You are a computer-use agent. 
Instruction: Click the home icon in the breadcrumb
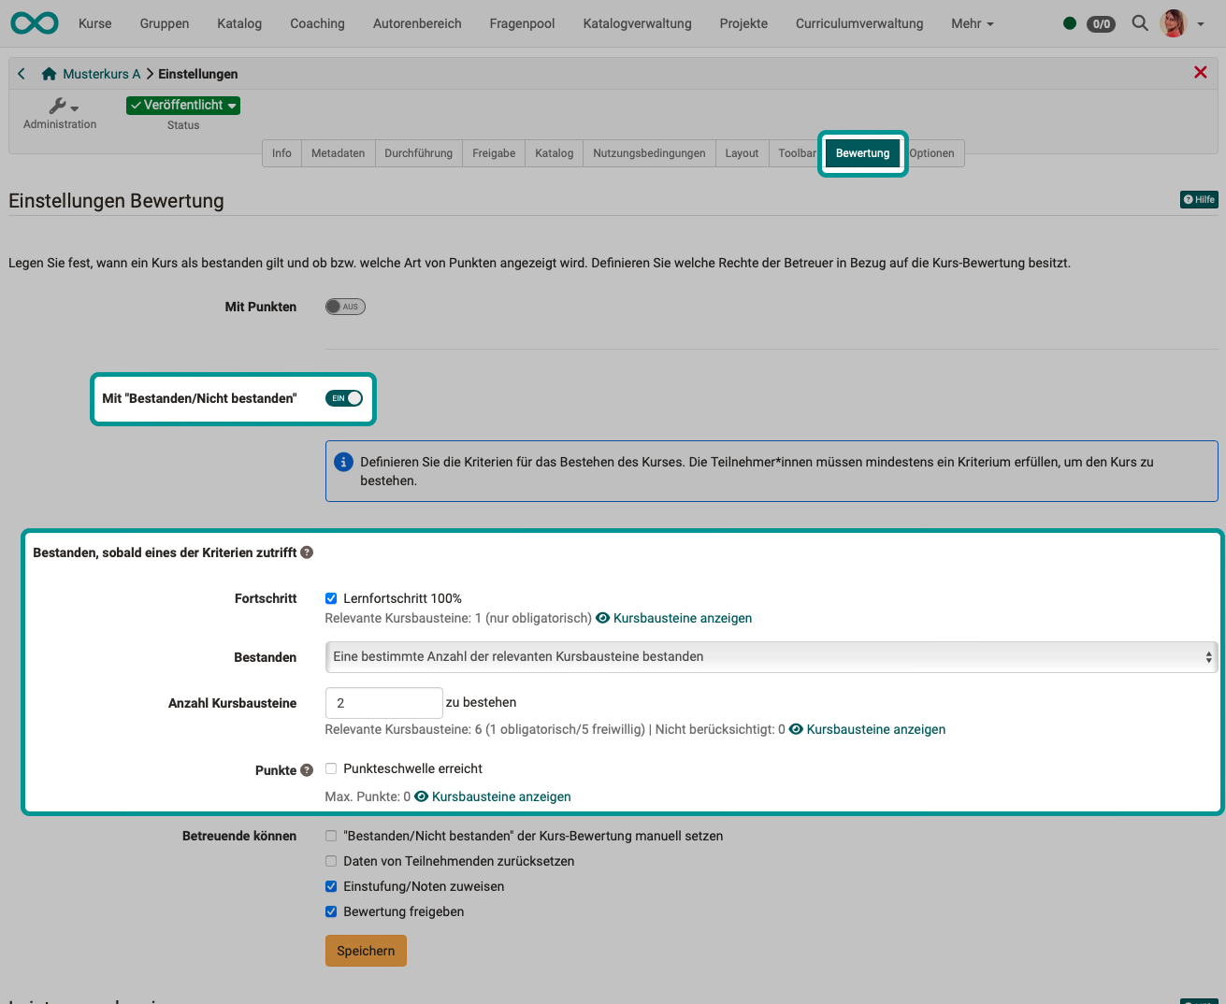49,73
